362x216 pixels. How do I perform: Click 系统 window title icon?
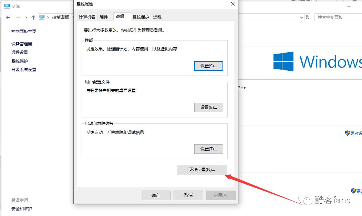pos(7,6)
